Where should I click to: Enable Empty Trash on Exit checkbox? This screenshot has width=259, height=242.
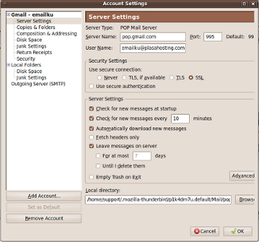click(x=91, y=177)
